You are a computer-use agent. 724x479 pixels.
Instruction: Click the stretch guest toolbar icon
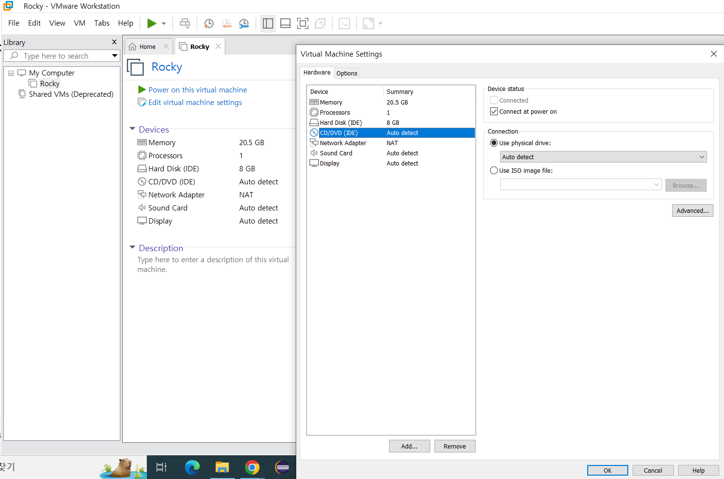[x=368, y=23]
